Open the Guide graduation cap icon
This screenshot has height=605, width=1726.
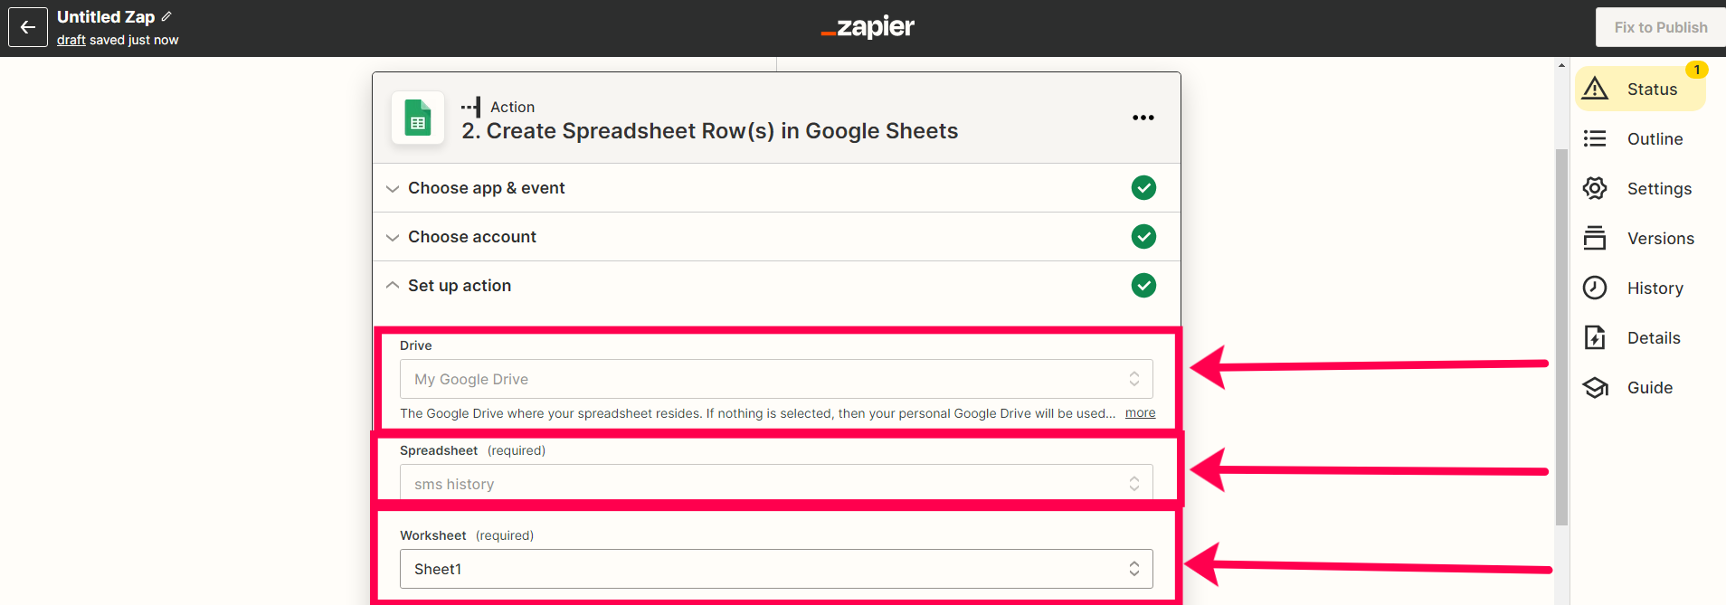(1595, 387)
